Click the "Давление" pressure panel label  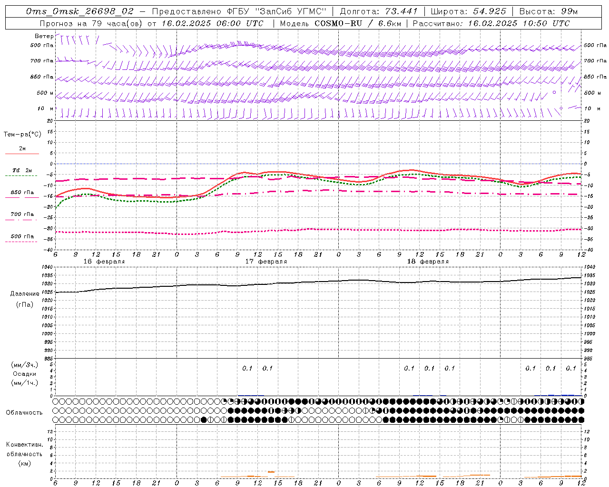[25, 294]
